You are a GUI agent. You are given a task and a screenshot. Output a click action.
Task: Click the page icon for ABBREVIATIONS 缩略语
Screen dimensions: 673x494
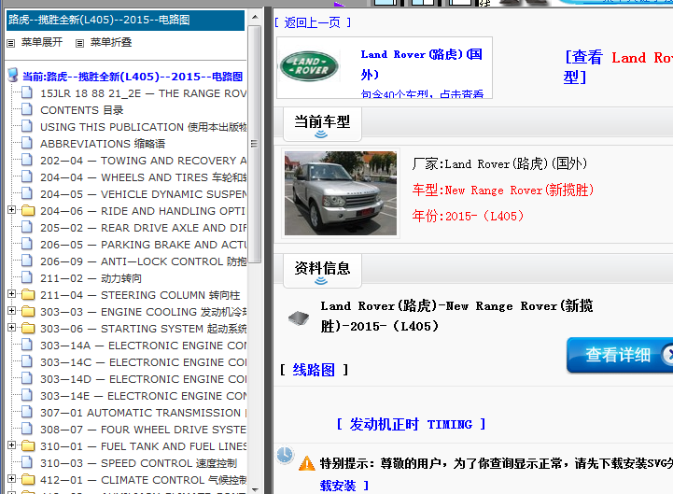[x=27, y=143]
